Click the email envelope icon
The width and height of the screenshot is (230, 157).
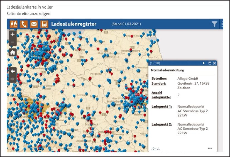pos(34,24)
